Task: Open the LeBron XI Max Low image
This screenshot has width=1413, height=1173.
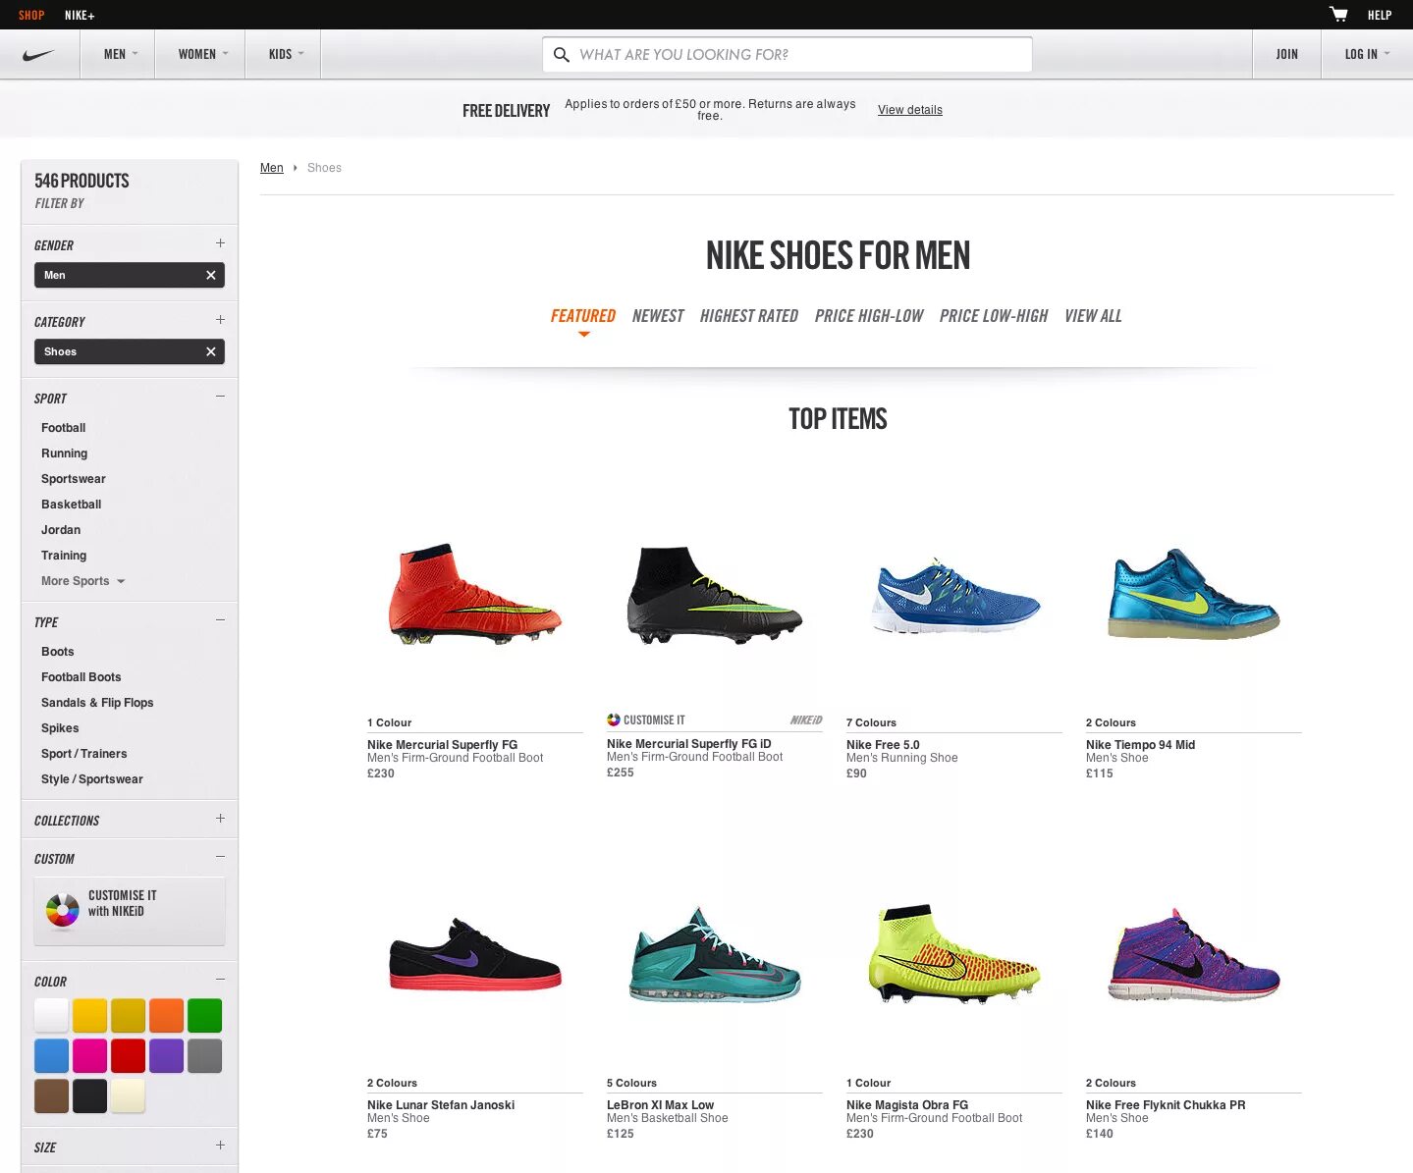Action: [x=715, y=954]
